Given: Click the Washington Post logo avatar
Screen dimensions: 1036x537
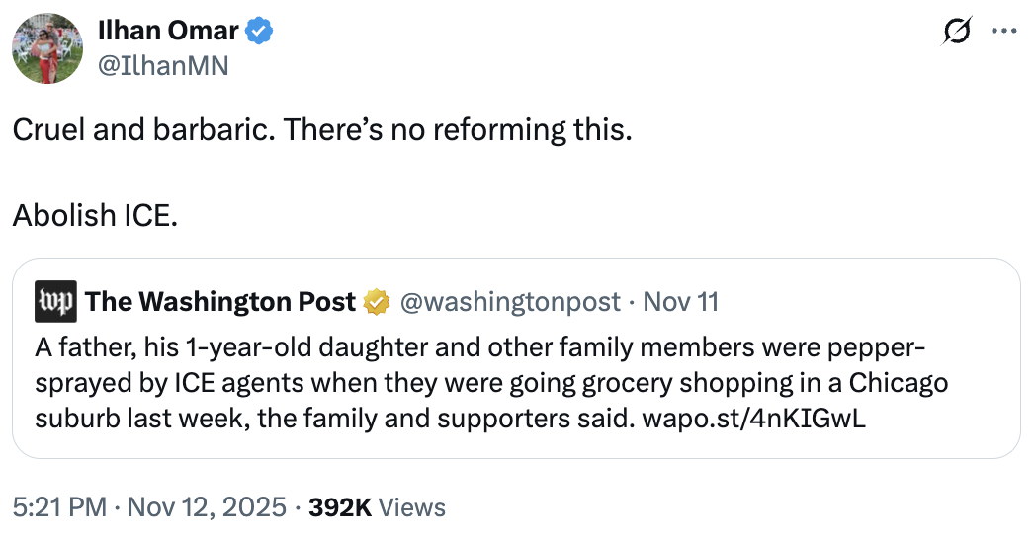Looking at the screenshot, I should coord(55,301).
